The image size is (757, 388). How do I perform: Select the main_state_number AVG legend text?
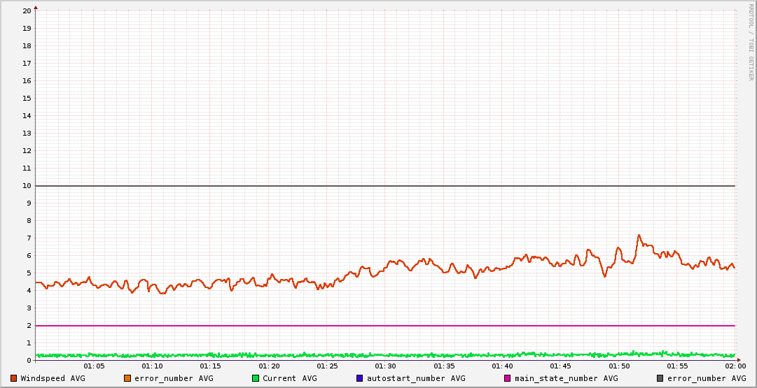pos(566,378)
